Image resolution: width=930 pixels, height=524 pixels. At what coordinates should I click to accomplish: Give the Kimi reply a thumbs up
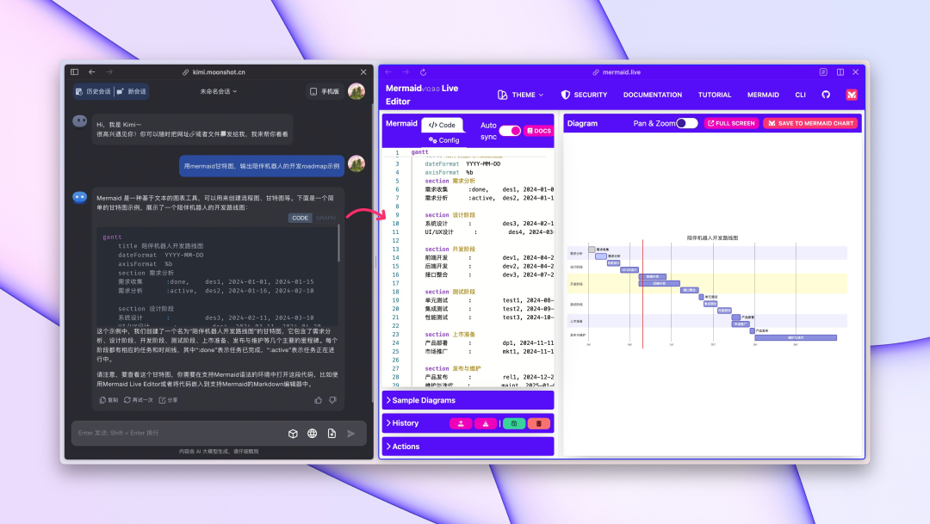(x=319, y=400)
